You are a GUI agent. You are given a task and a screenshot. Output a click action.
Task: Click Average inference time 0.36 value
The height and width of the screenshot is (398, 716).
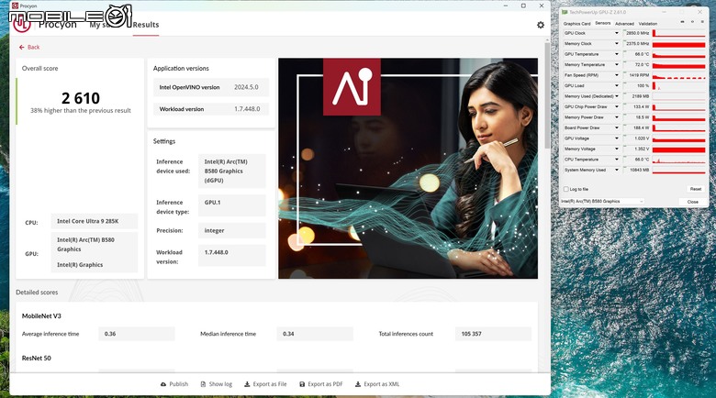[x=137, y=334]
